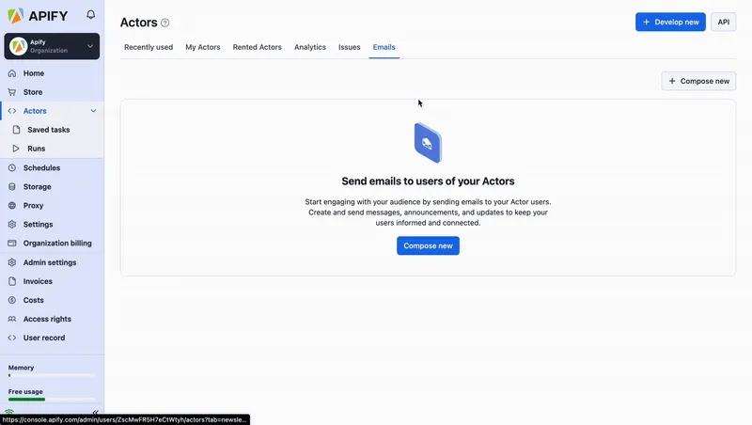Click the Actors label in sidebar
The height and width of the screenshot is (425, 752).
click(35, 111)
